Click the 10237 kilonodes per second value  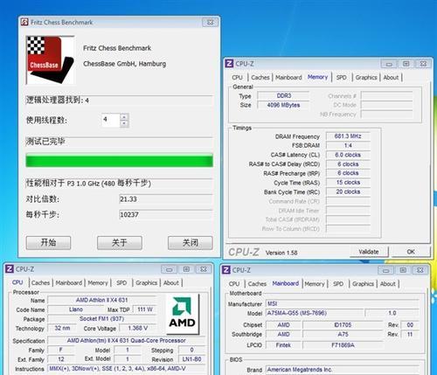(165, 214)
